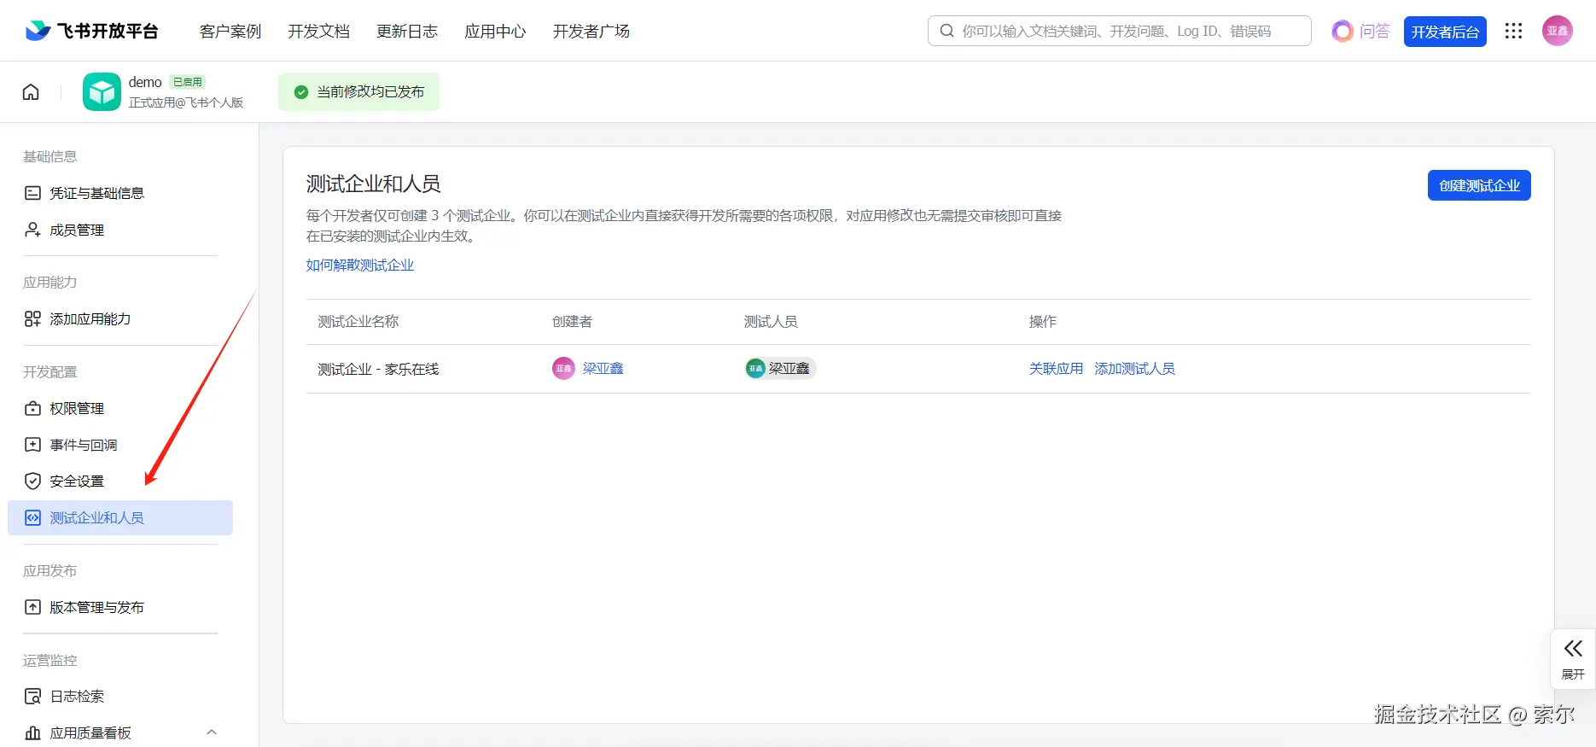Screen dimensions: 1596x747
Task: Focus the documentation search input field
Action: tap(1119, 31)
